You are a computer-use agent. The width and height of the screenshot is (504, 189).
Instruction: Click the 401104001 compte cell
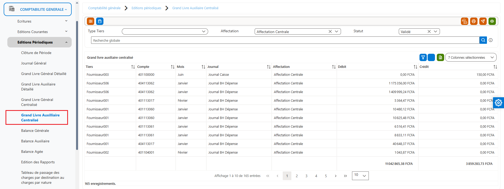click(x=156, y=152)
